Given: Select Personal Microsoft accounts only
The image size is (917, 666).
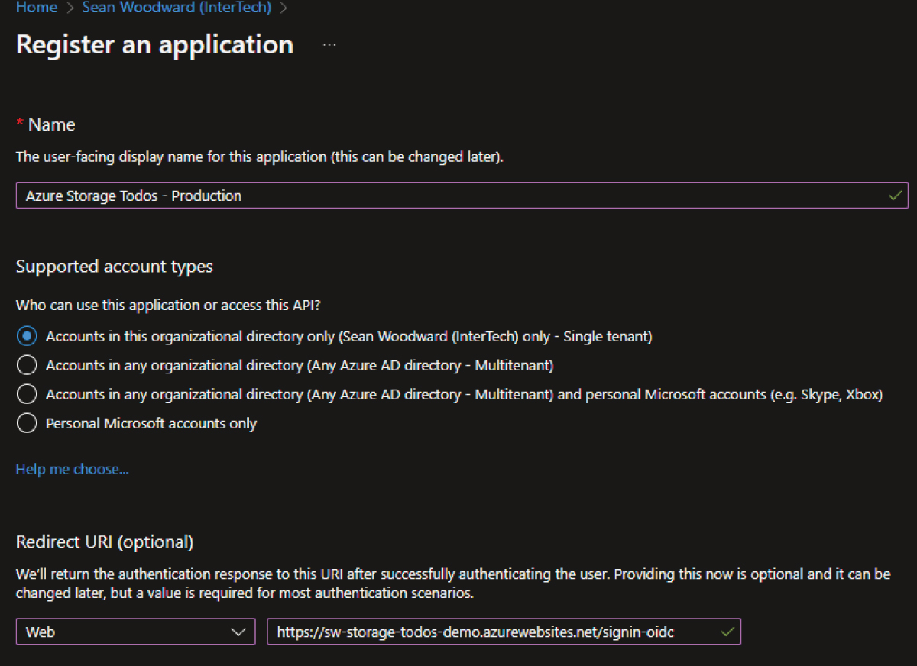Looking at the screenshot, I should coord(27,423).
